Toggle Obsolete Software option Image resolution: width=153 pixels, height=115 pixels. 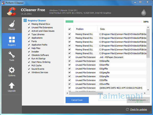click(29, 55)
